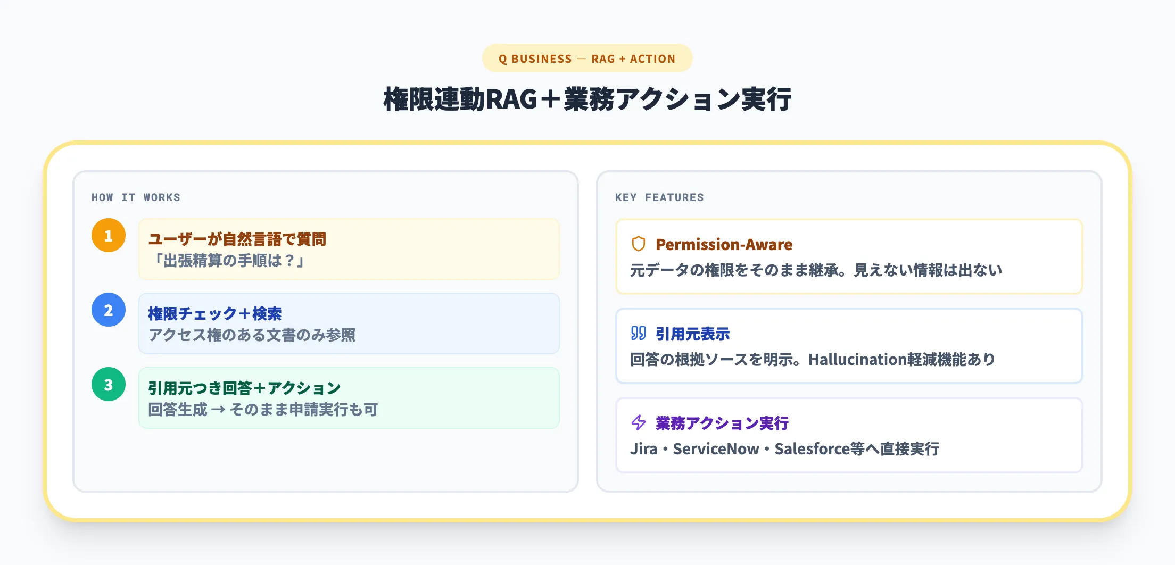Select the 引用元つき回答＋アクション step card
This screenshot has height=565, width=1175.
tap(349, 398)
